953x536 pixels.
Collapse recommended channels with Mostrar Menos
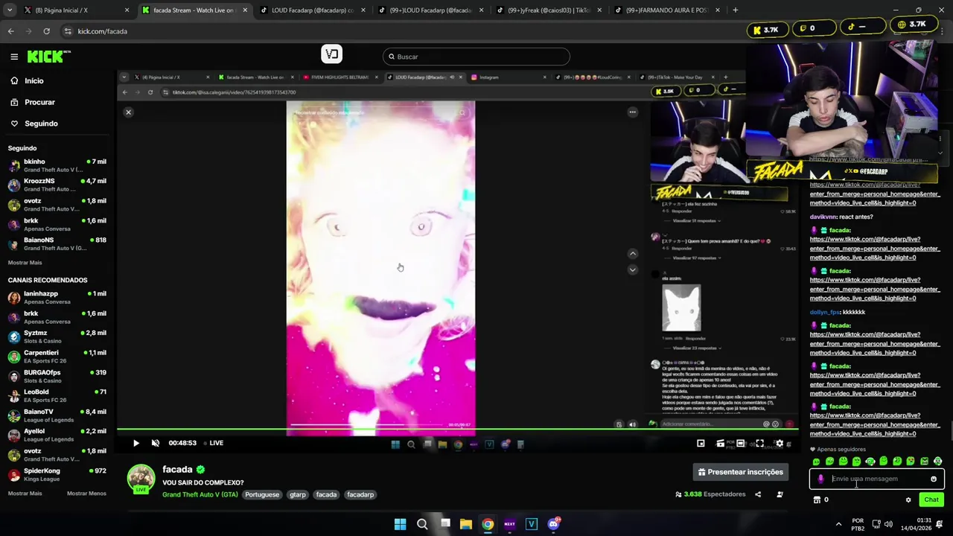point(86,494)
